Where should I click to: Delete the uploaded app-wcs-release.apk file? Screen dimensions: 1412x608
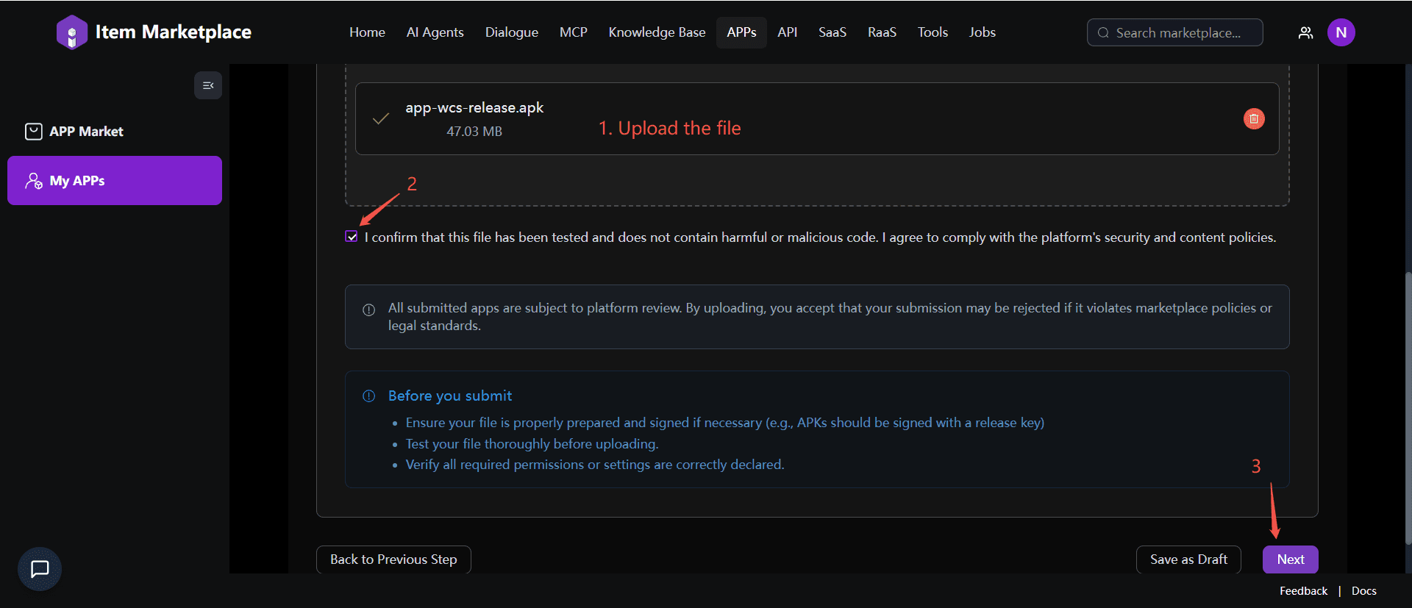1253,118
